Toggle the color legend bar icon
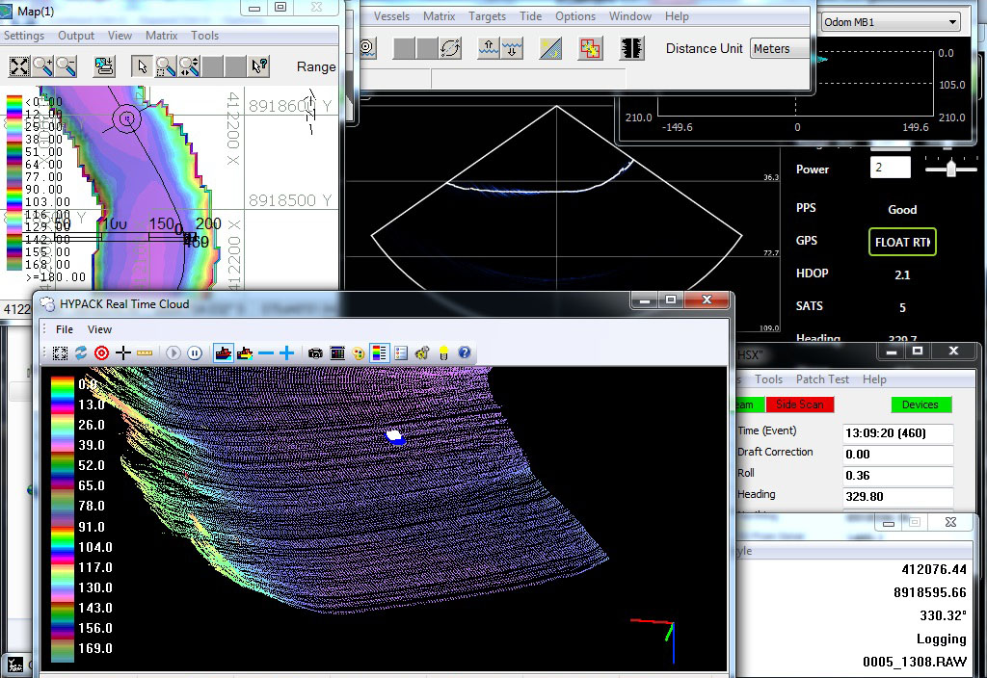 coord(380,352)
